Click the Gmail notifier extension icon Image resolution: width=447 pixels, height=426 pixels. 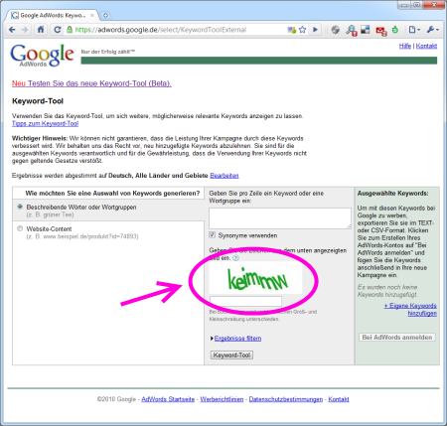click(381, 31)
